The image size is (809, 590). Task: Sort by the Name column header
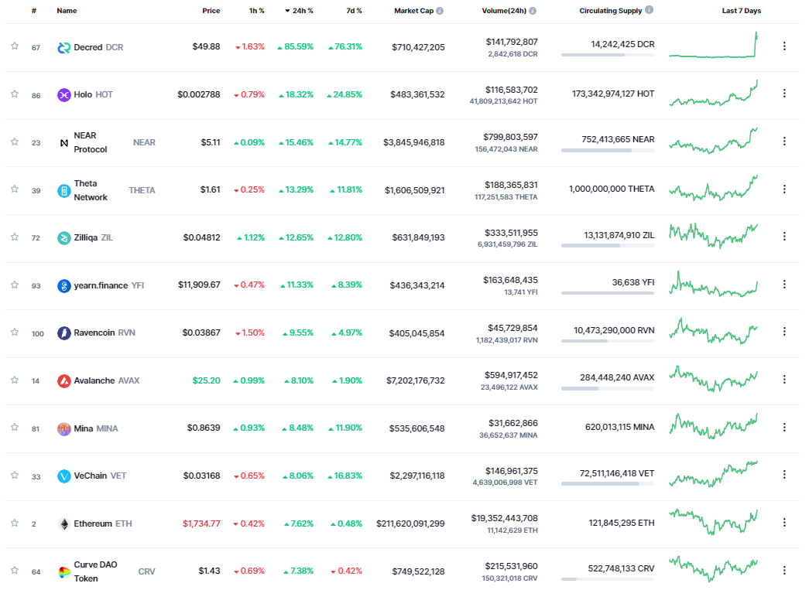[x=67, y=11]
